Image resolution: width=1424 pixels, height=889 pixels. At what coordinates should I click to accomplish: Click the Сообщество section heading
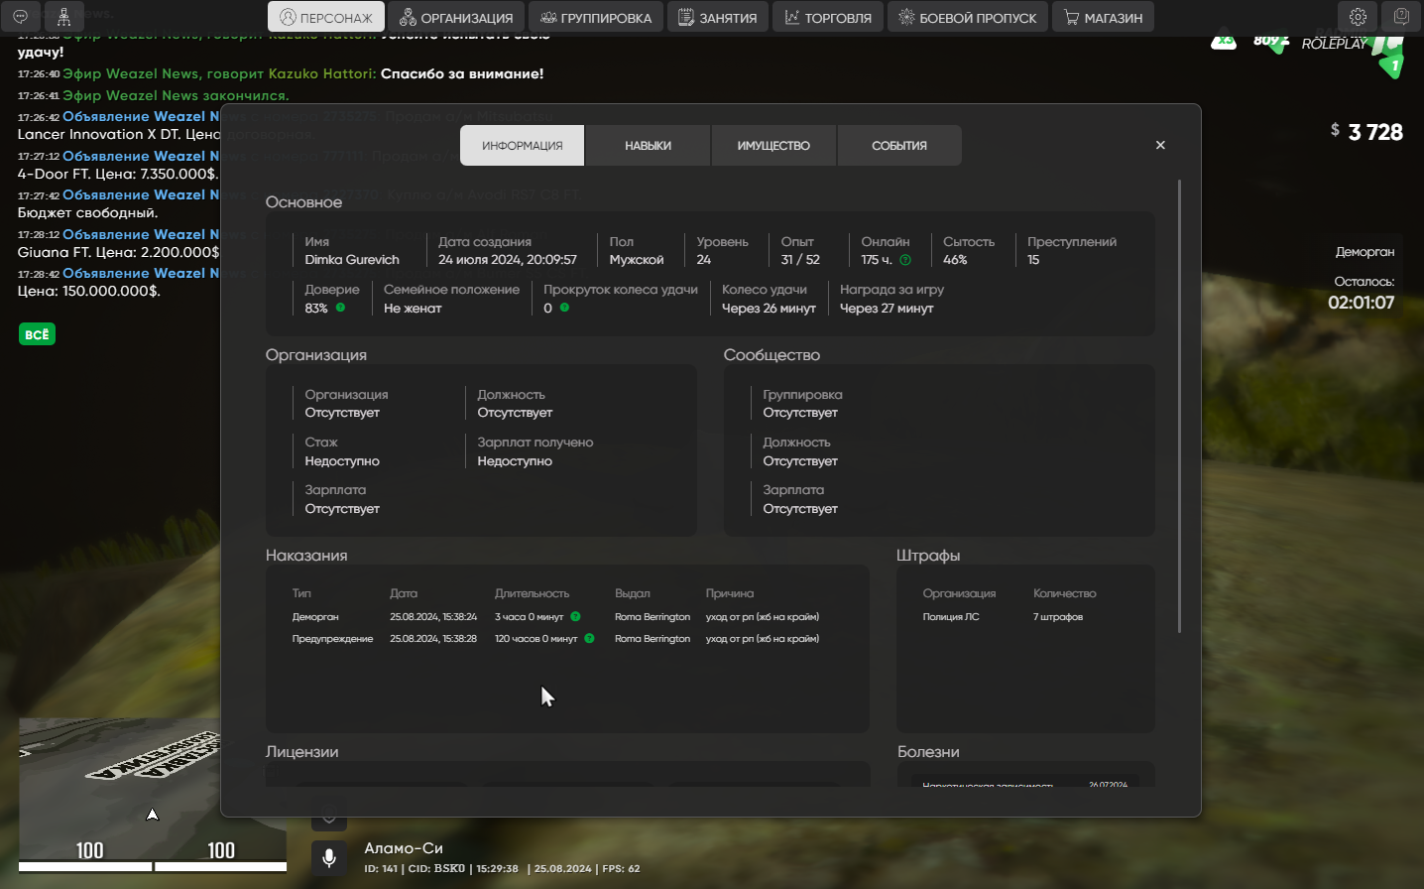pos(771,355)
